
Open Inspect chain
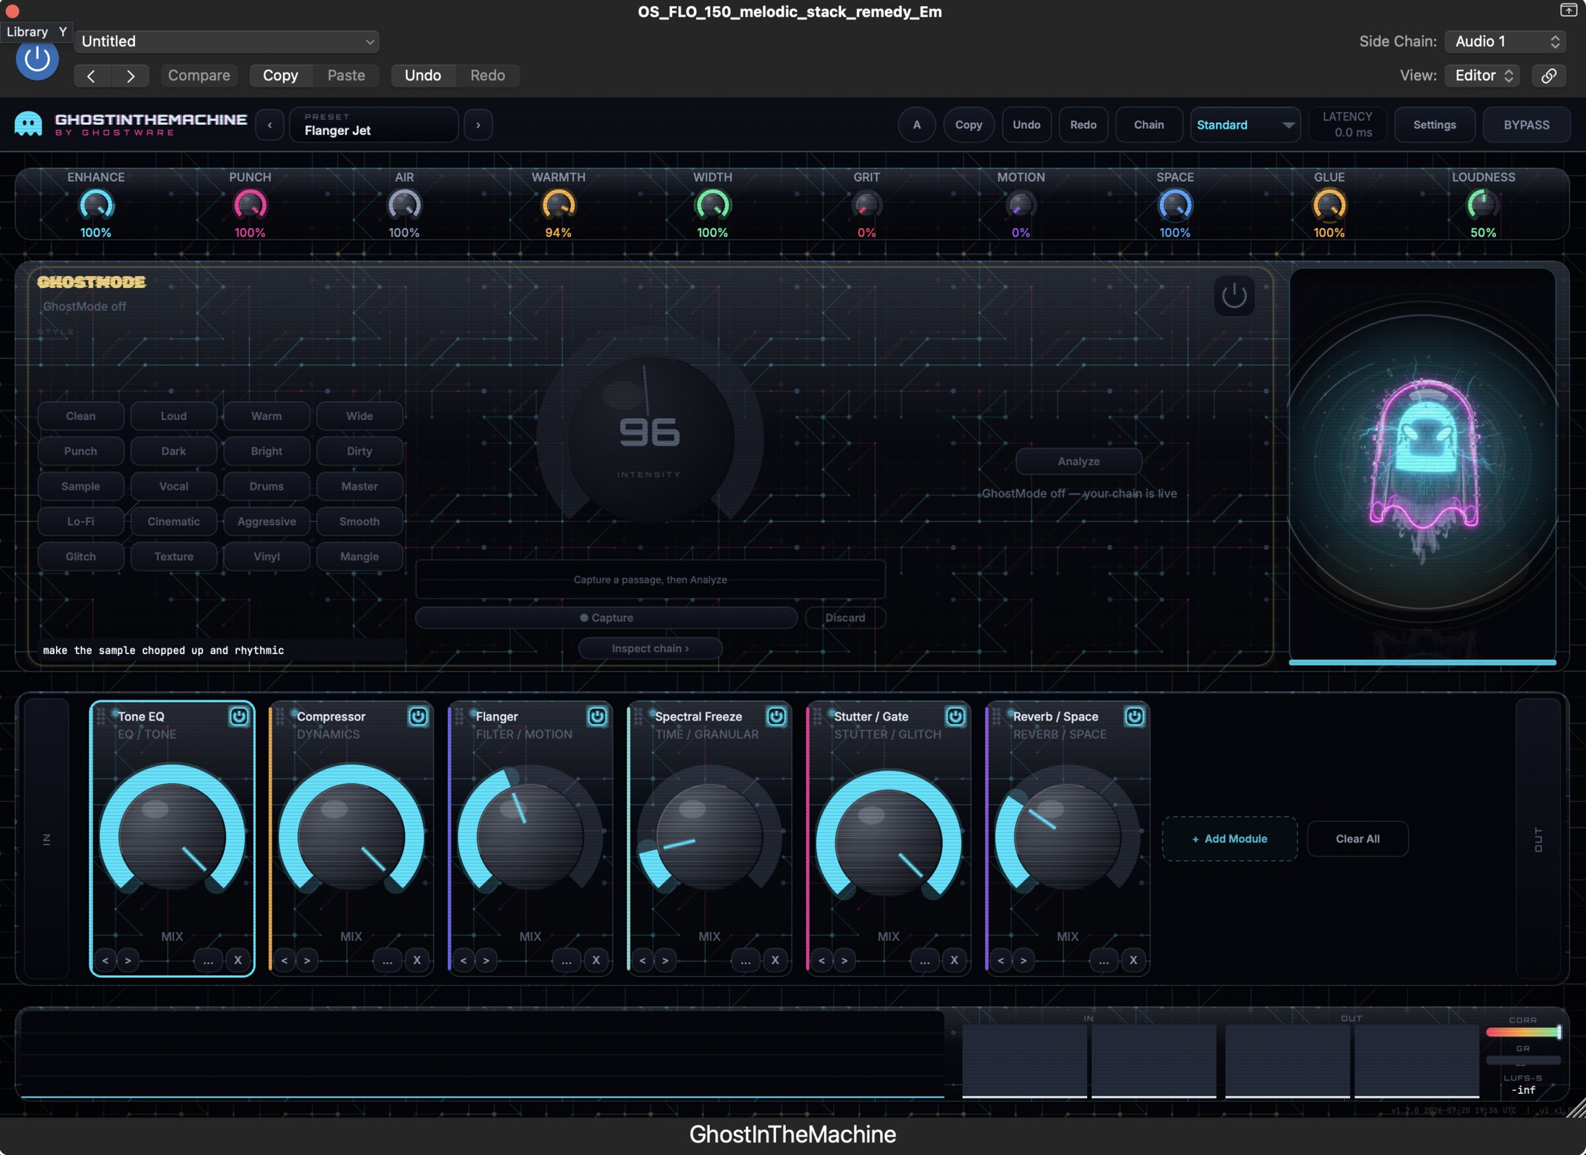(x=650, y=649)
